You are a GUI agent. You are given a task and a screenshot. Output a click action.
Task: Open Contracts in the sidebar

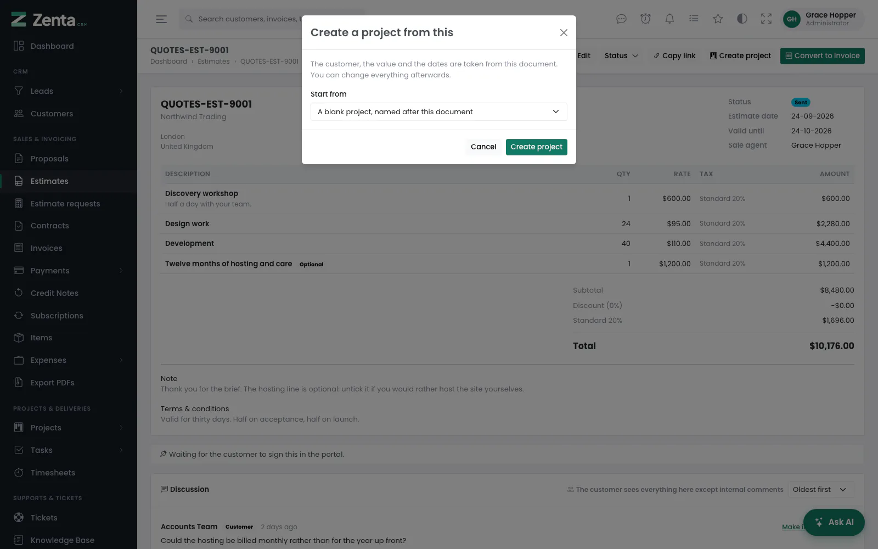(69, 226)
